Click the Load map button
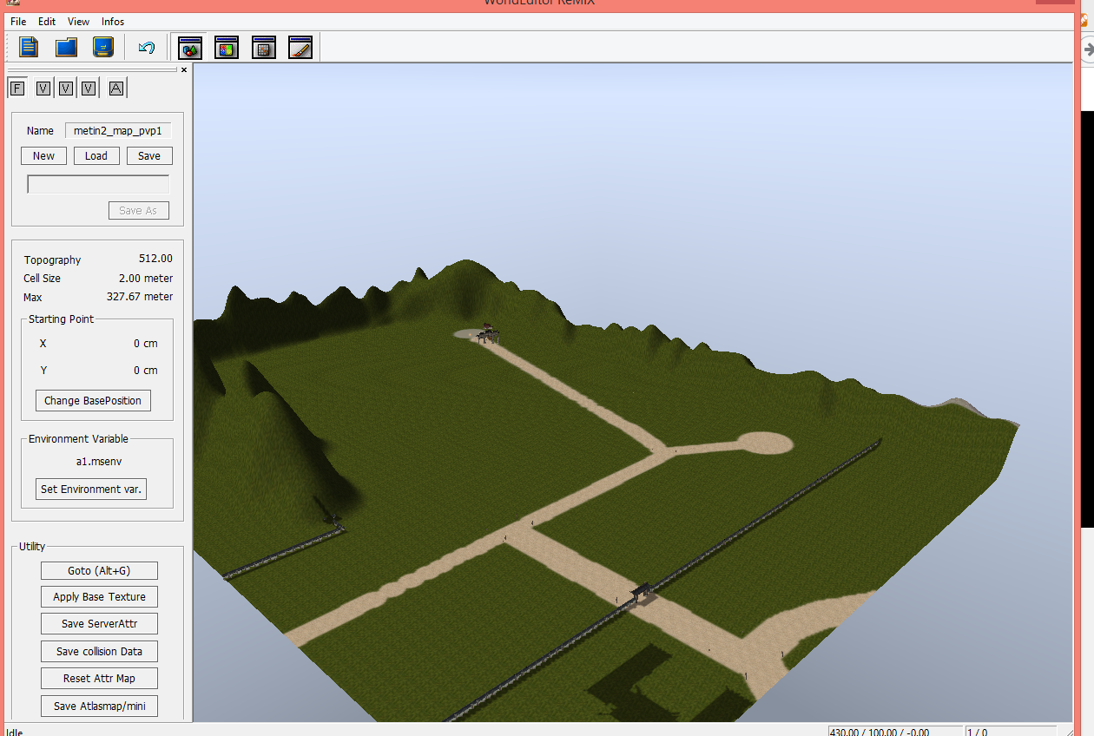The image size is (1094, 736). [x=96, y=155]
